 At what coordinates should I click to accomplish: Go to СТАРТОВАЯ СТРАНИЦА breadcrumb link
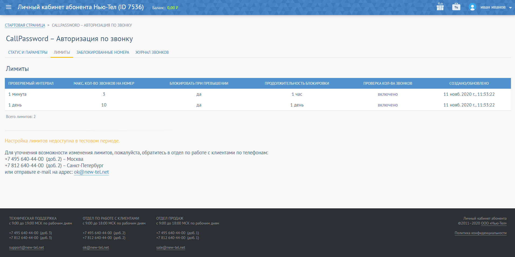[25, 25]
